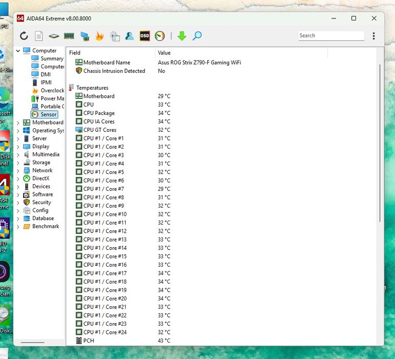Select the CPU IA Cores row

197,122
